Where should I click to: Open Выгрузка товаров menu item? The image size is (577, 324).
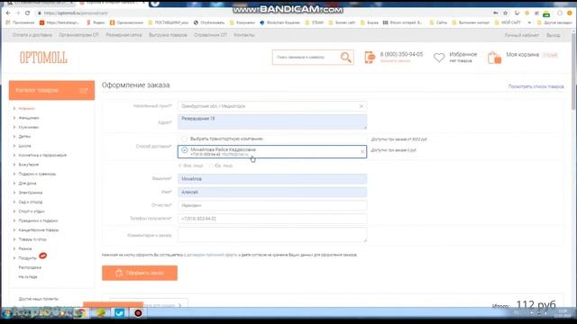pos(168,35)
